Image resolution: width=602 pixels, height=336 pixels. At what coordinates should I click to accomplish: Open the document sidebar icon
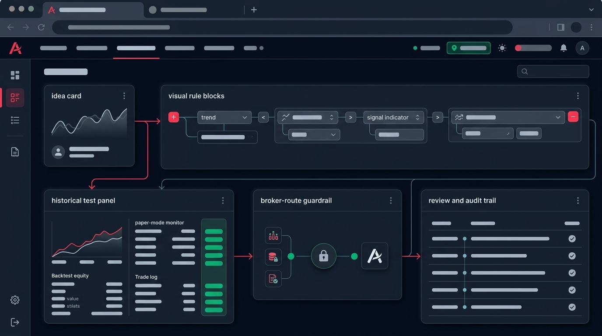[x=15, y=152]
